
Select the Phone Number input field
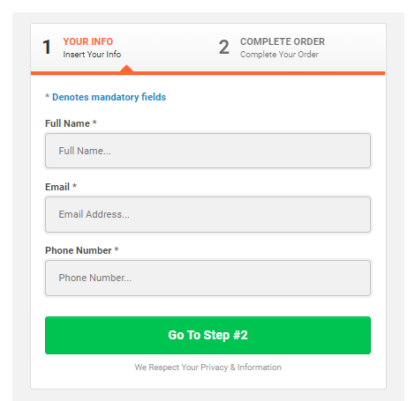pos(207,278)
